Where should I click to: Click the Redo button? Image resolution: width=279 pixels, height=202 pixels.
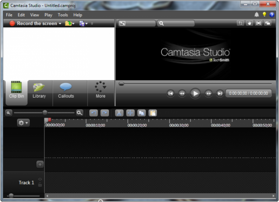tap(104, 113)
